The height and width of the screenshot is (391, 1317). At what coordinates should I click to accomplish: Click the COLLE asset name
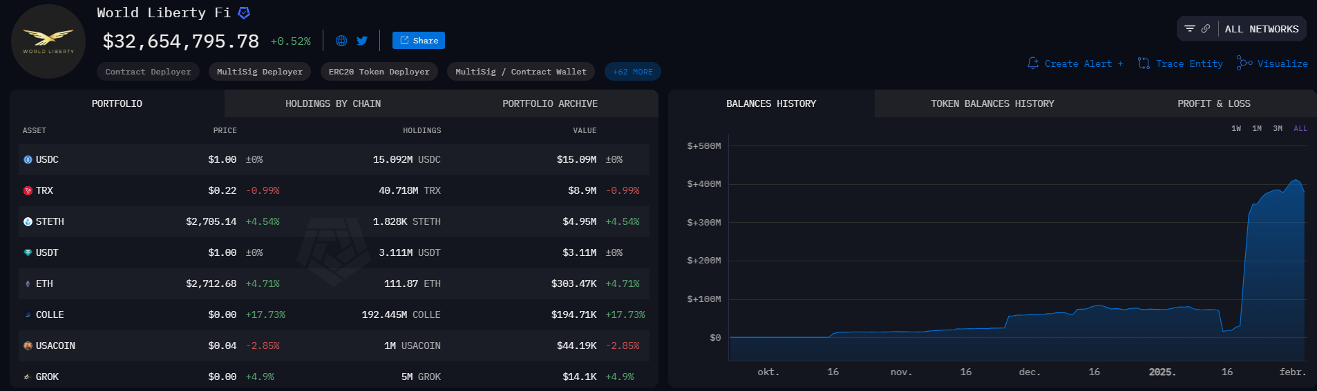coord(50,314)
